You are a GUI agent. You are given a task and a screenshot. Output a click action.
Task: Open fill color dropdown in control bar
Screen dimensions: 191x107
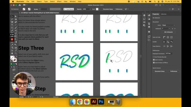tap(26, 9)
